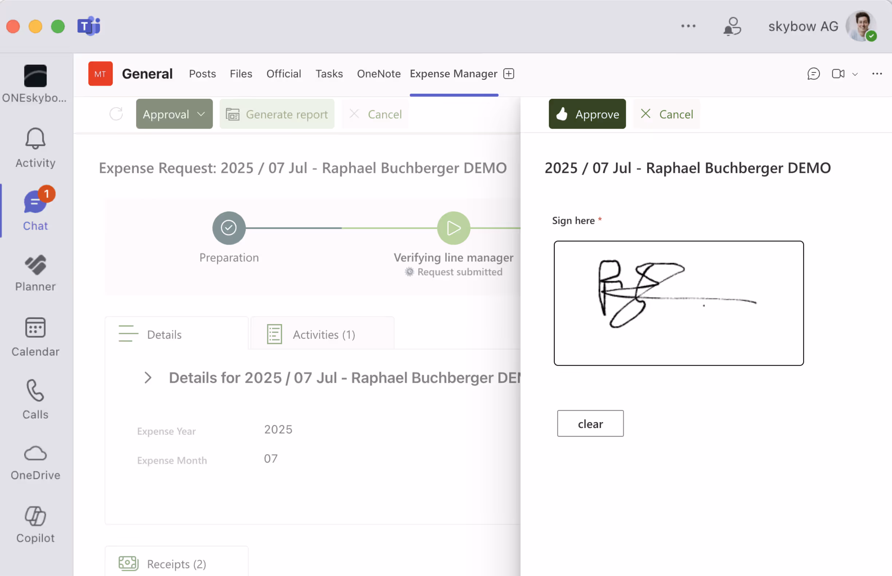892x576 pixels.
Task: Click the Expense Year value 2025
Action: pos(278,429)
